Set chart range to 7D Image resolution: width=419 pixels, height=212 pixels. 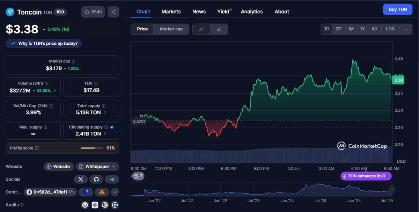(x=338, y=29)
